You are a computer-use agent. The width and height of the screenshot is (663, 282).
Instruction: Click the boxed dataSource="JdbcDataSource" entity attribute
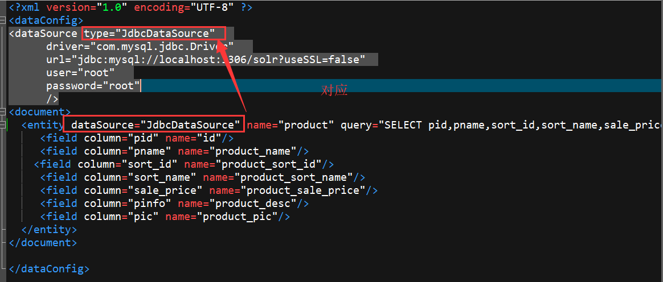tap(153, 125)
